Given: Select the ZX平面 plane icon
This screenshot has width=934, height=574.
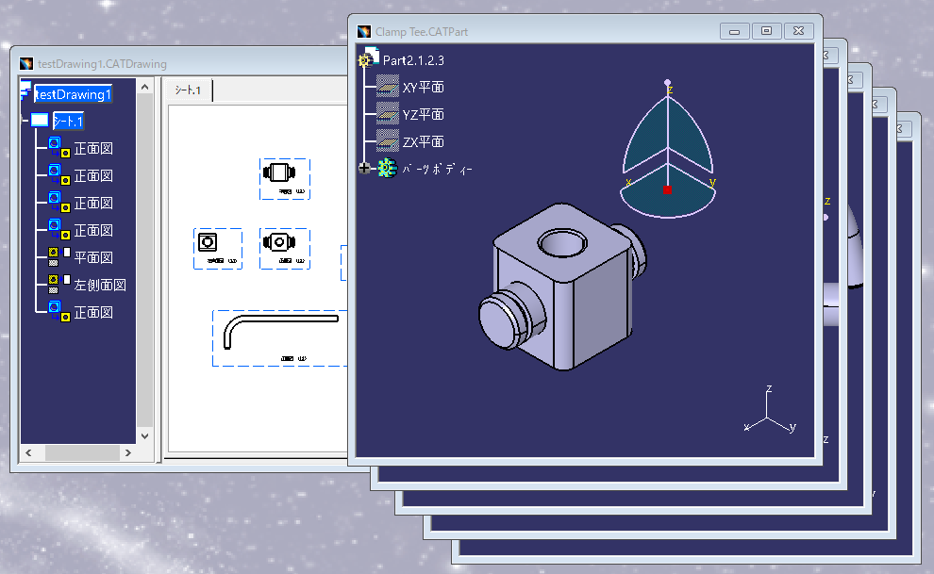Looking at the screenshot, I should [x=386, y=141].
